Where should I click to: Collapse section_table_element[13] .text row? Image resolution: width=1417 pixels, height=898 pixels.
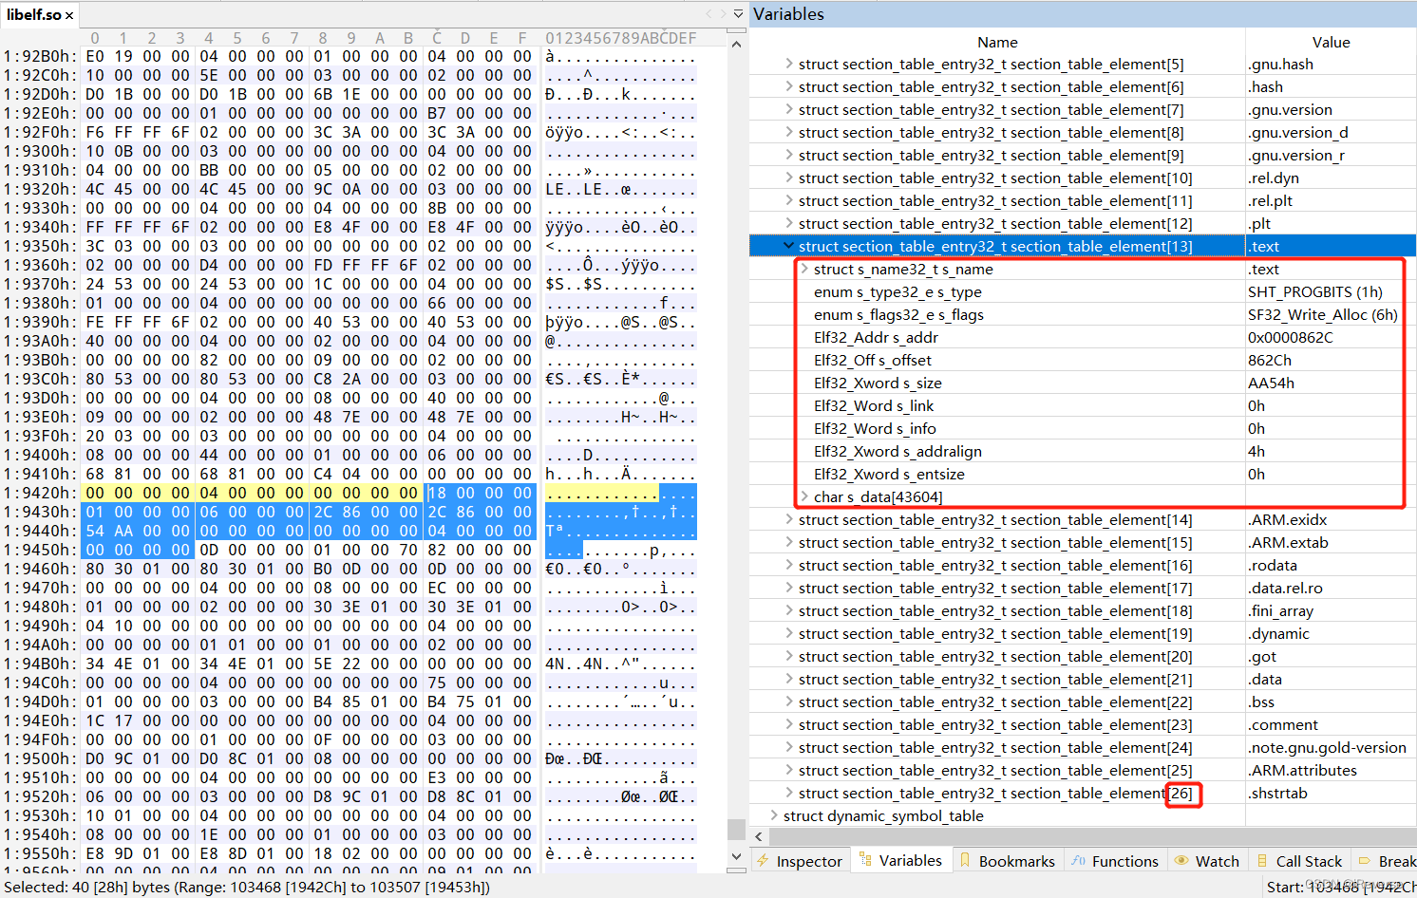click(789, 246)
